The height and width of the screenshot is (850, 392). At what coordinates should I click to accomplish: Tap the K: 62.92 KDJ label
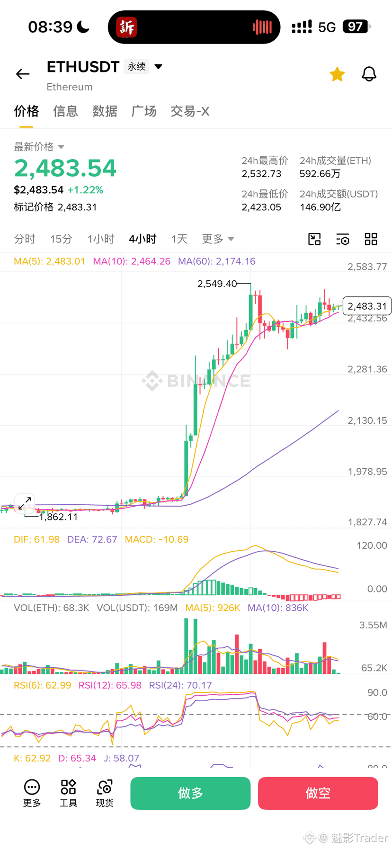32,758
